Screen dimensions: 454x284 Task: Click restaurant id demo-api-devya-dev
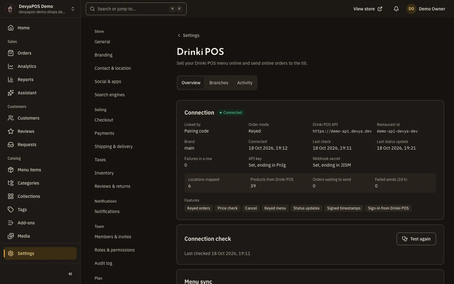point(397,131)
